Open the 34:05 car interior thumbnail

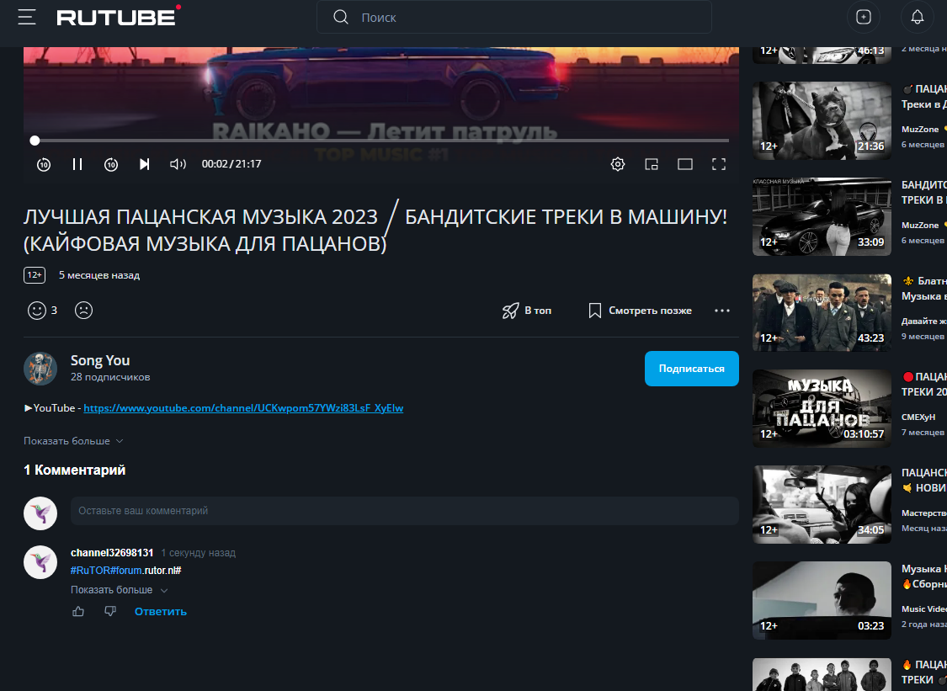[822, 504]
